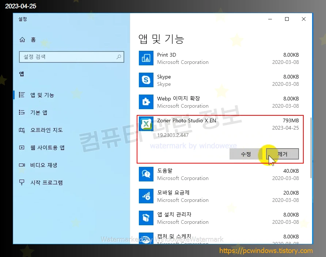
Task: Click the 앱 및 기능 list icon
Action: [x=22, y=95]
